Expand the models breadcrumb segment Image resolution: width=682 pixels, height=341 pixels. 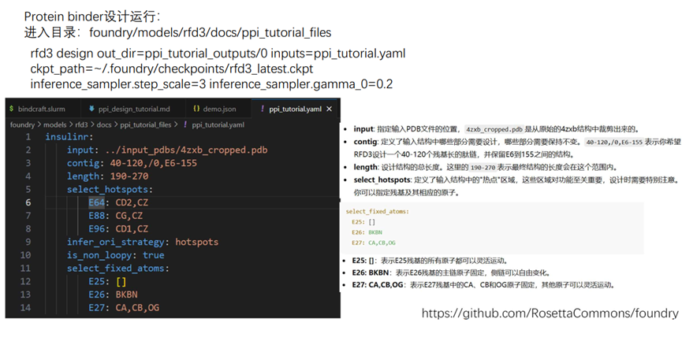[x=54, y=124]
